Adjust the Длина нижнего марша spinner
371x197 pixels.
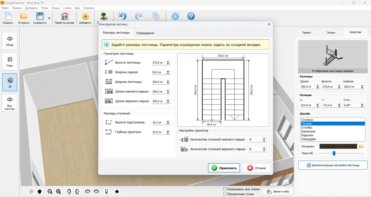(168, 91)
